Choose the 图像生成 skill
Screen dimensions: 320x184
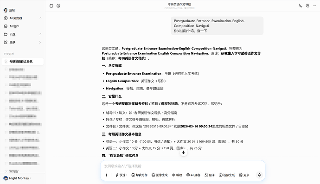[x=160, y=175]
